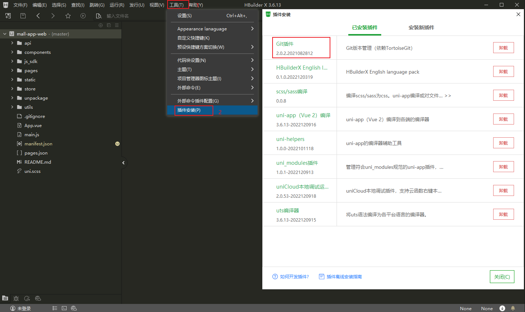Click the run play icon in toolbar

pos(83,16)
